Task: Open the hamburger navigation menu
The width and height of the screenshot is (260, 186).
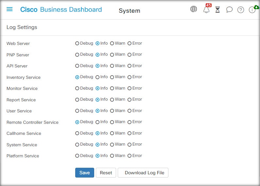Action: pyautogui.click(x=9, y=9)
